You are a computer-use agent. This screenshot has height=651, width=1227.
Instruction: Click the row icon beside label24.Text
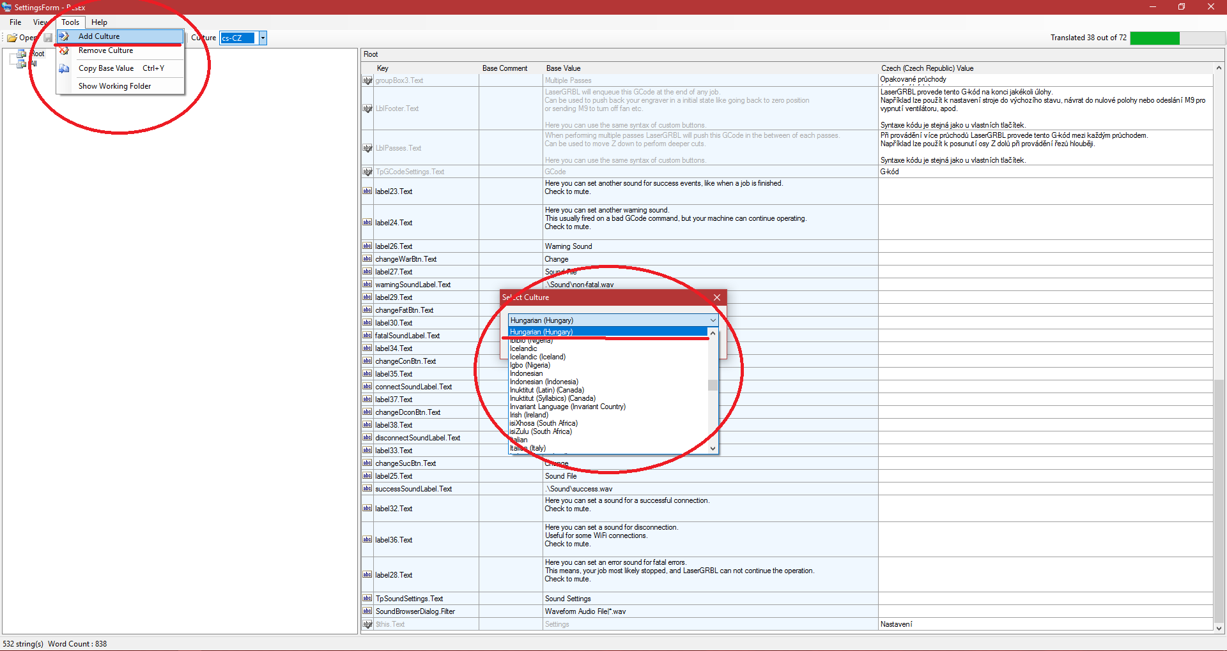(x=367, y=222)
